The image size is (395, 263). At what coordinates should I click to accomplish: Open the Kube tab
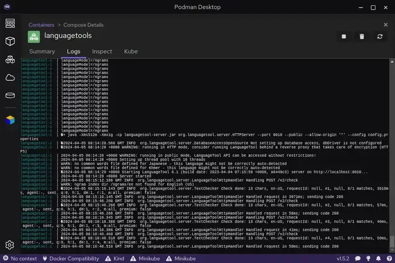pyautogui.click(x=131, y=51)
